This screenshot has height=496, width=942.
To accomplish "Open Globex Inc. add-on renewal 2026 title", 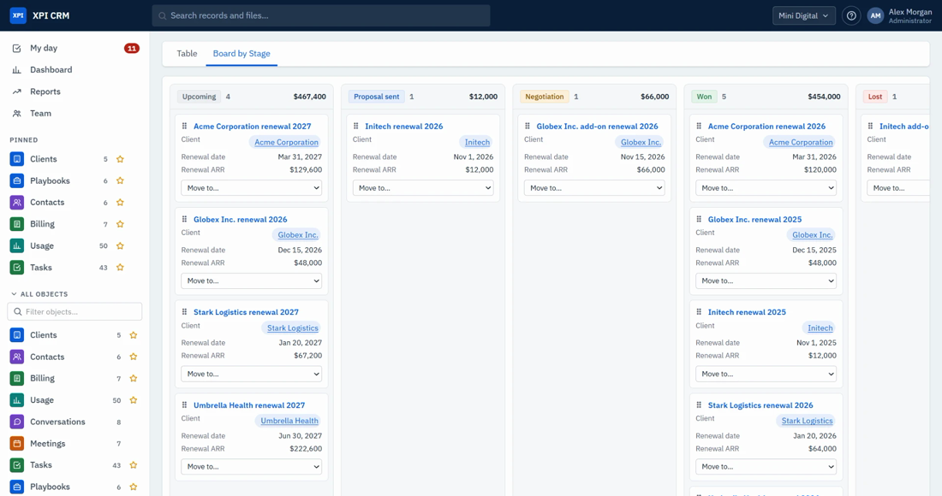I will tap(597, 126).
